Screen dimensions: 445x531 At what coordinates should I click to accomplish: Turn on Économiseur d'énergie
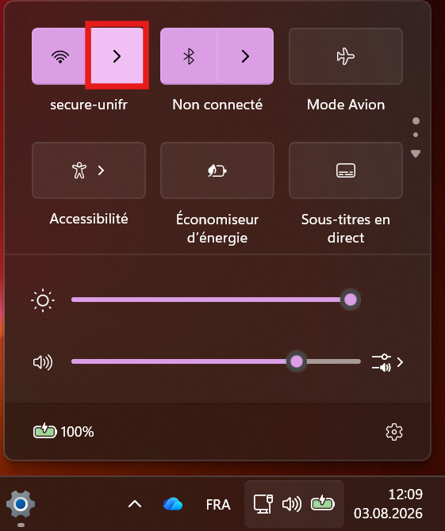(x=217, y=170)
